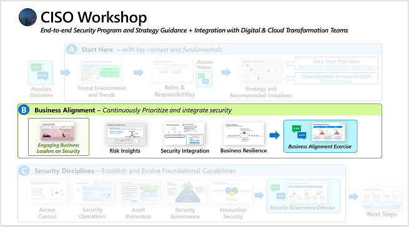Open the Priorities Discussion chat bubbles icon
The width and height of the screenshot is (409, 227).
coord(41,73)
